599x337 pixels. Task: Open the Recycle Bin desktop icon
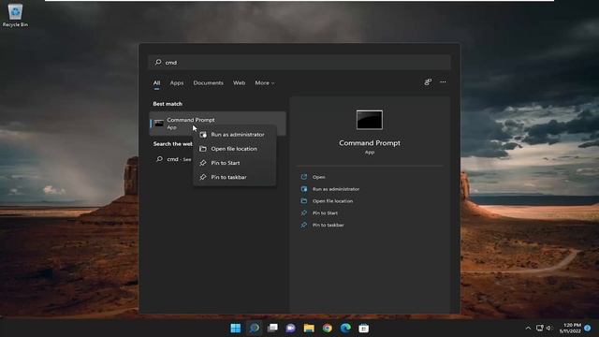click(x=15, y=15)
